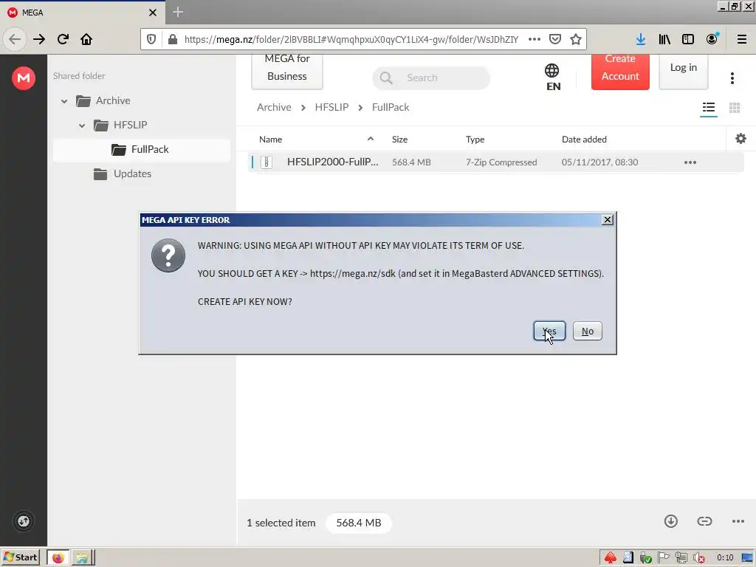Image resolution: width=756 pixels, height=567 pixels.
Task: Sort by Size column header
Action: pyautogui.click(x=399, y=140)
